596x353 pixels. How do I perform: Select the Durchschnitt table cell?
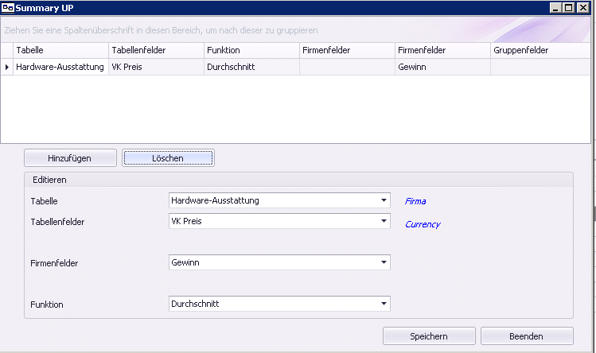251,68
